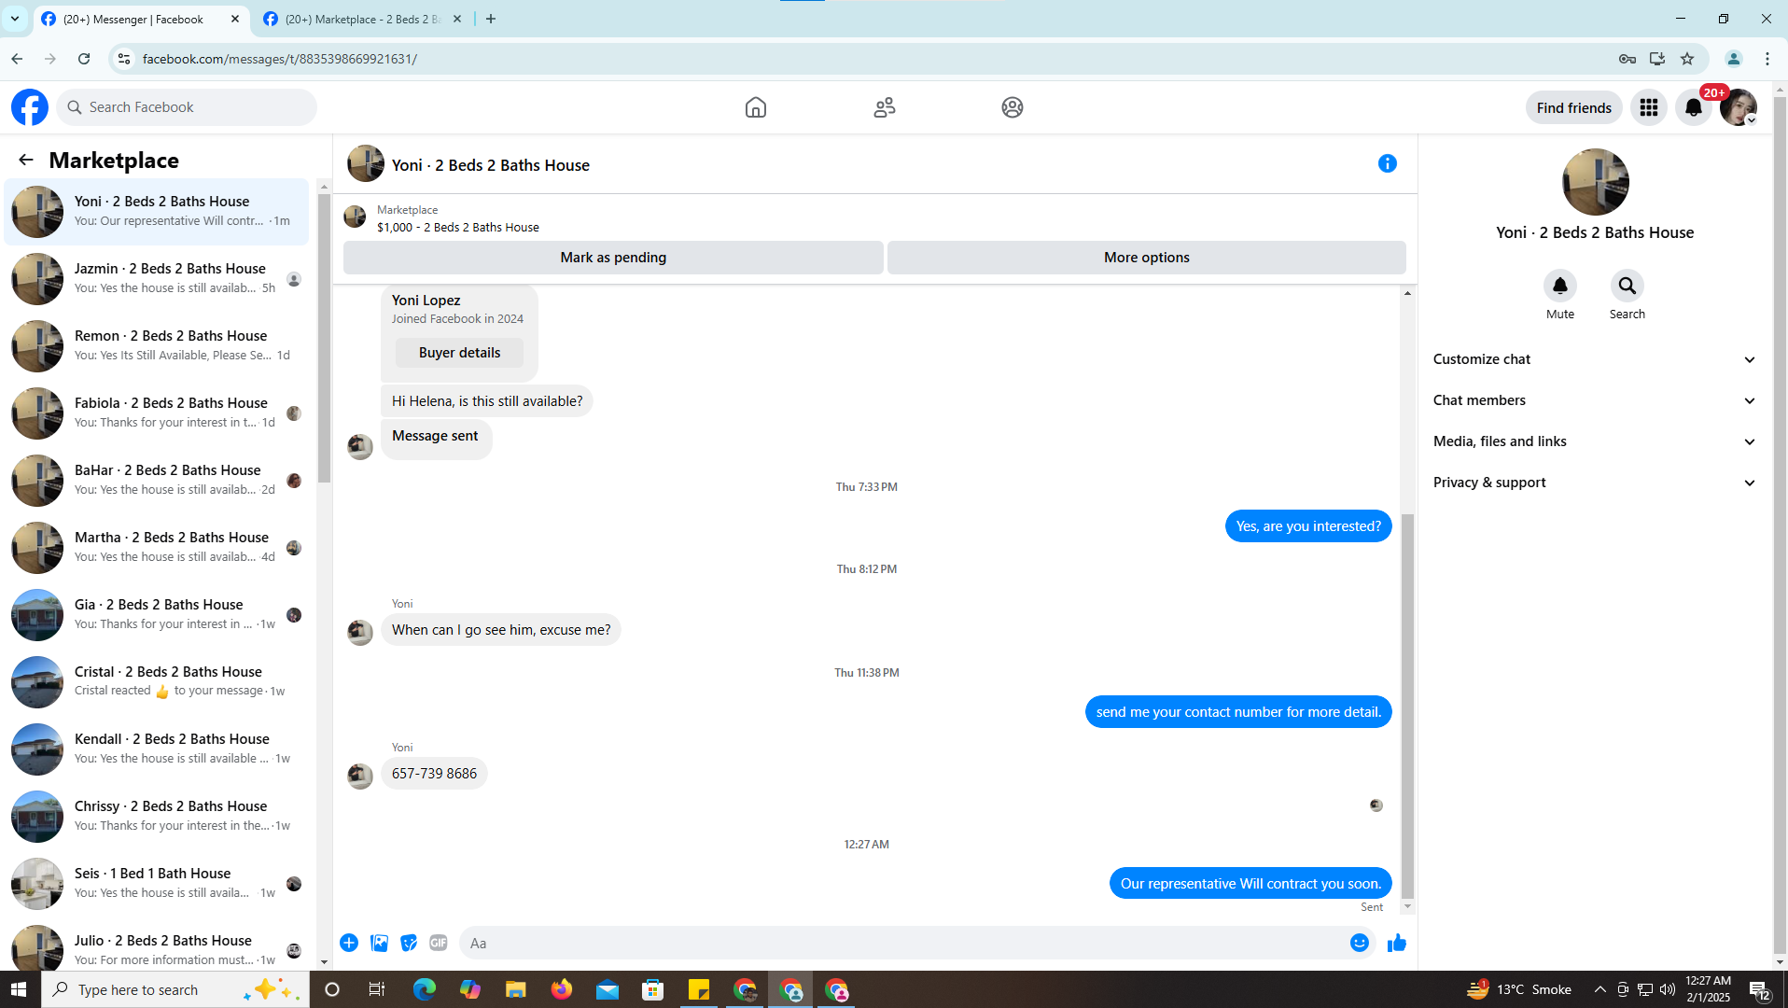Open the tab search dropdown
The image size is (1788, 1008).
coord(15,19)
